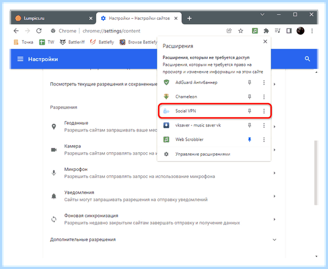Open the Web Scrobbler toolbar extension icon

click(255, 31)
